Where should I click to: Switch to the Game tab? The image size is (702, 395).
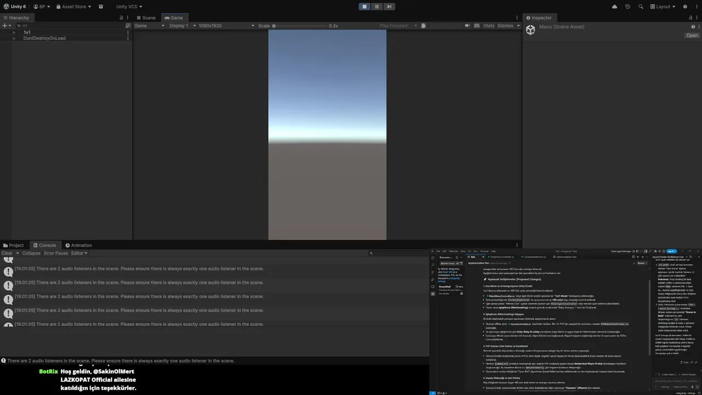coord(174,18)
